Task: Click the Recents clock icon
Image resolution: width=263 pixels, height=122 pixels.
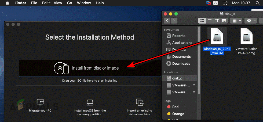Action: [x=169, y=36]
